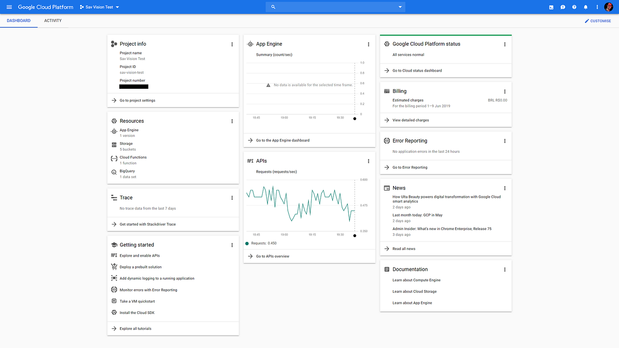Image resolution: width=619 pixels, height=348 pixels.
Task: Click the search magnifier icon
Action: (273, 7)
